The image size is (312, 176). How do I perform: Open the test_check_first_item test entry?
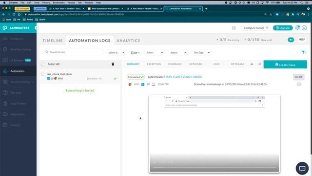[80, 76]
